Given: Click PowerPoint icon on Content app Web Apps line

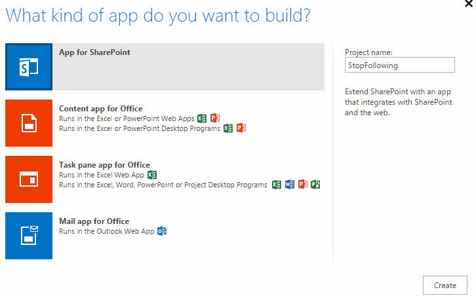Looking at the screenshot, I should tap(214, 119).
